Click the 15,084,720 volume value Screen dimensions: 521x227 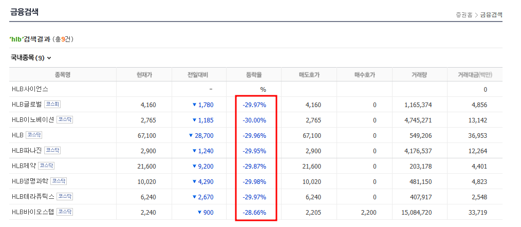(417, 213)
